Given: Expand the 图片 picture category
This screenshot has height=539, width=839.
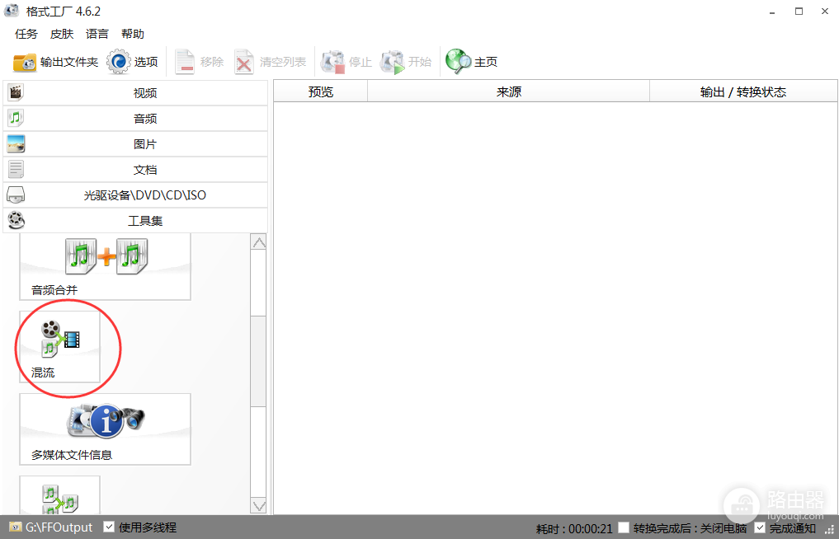Looking at the screenshot, I should [135, 144].
